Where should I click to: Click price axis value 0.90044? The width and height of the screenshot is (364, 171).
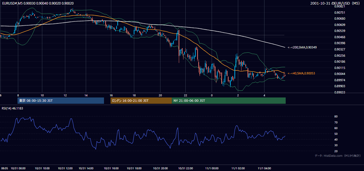coord(340,74)
